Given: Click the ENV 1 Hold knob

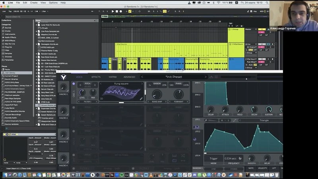Looking at the screenshot, I should point(240,109).
